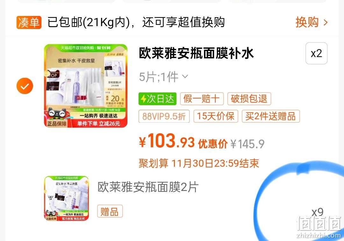Tap the x9 gift quantity
Image resolution: width=344 pixels, height=241 pixels.
point(318,212)
